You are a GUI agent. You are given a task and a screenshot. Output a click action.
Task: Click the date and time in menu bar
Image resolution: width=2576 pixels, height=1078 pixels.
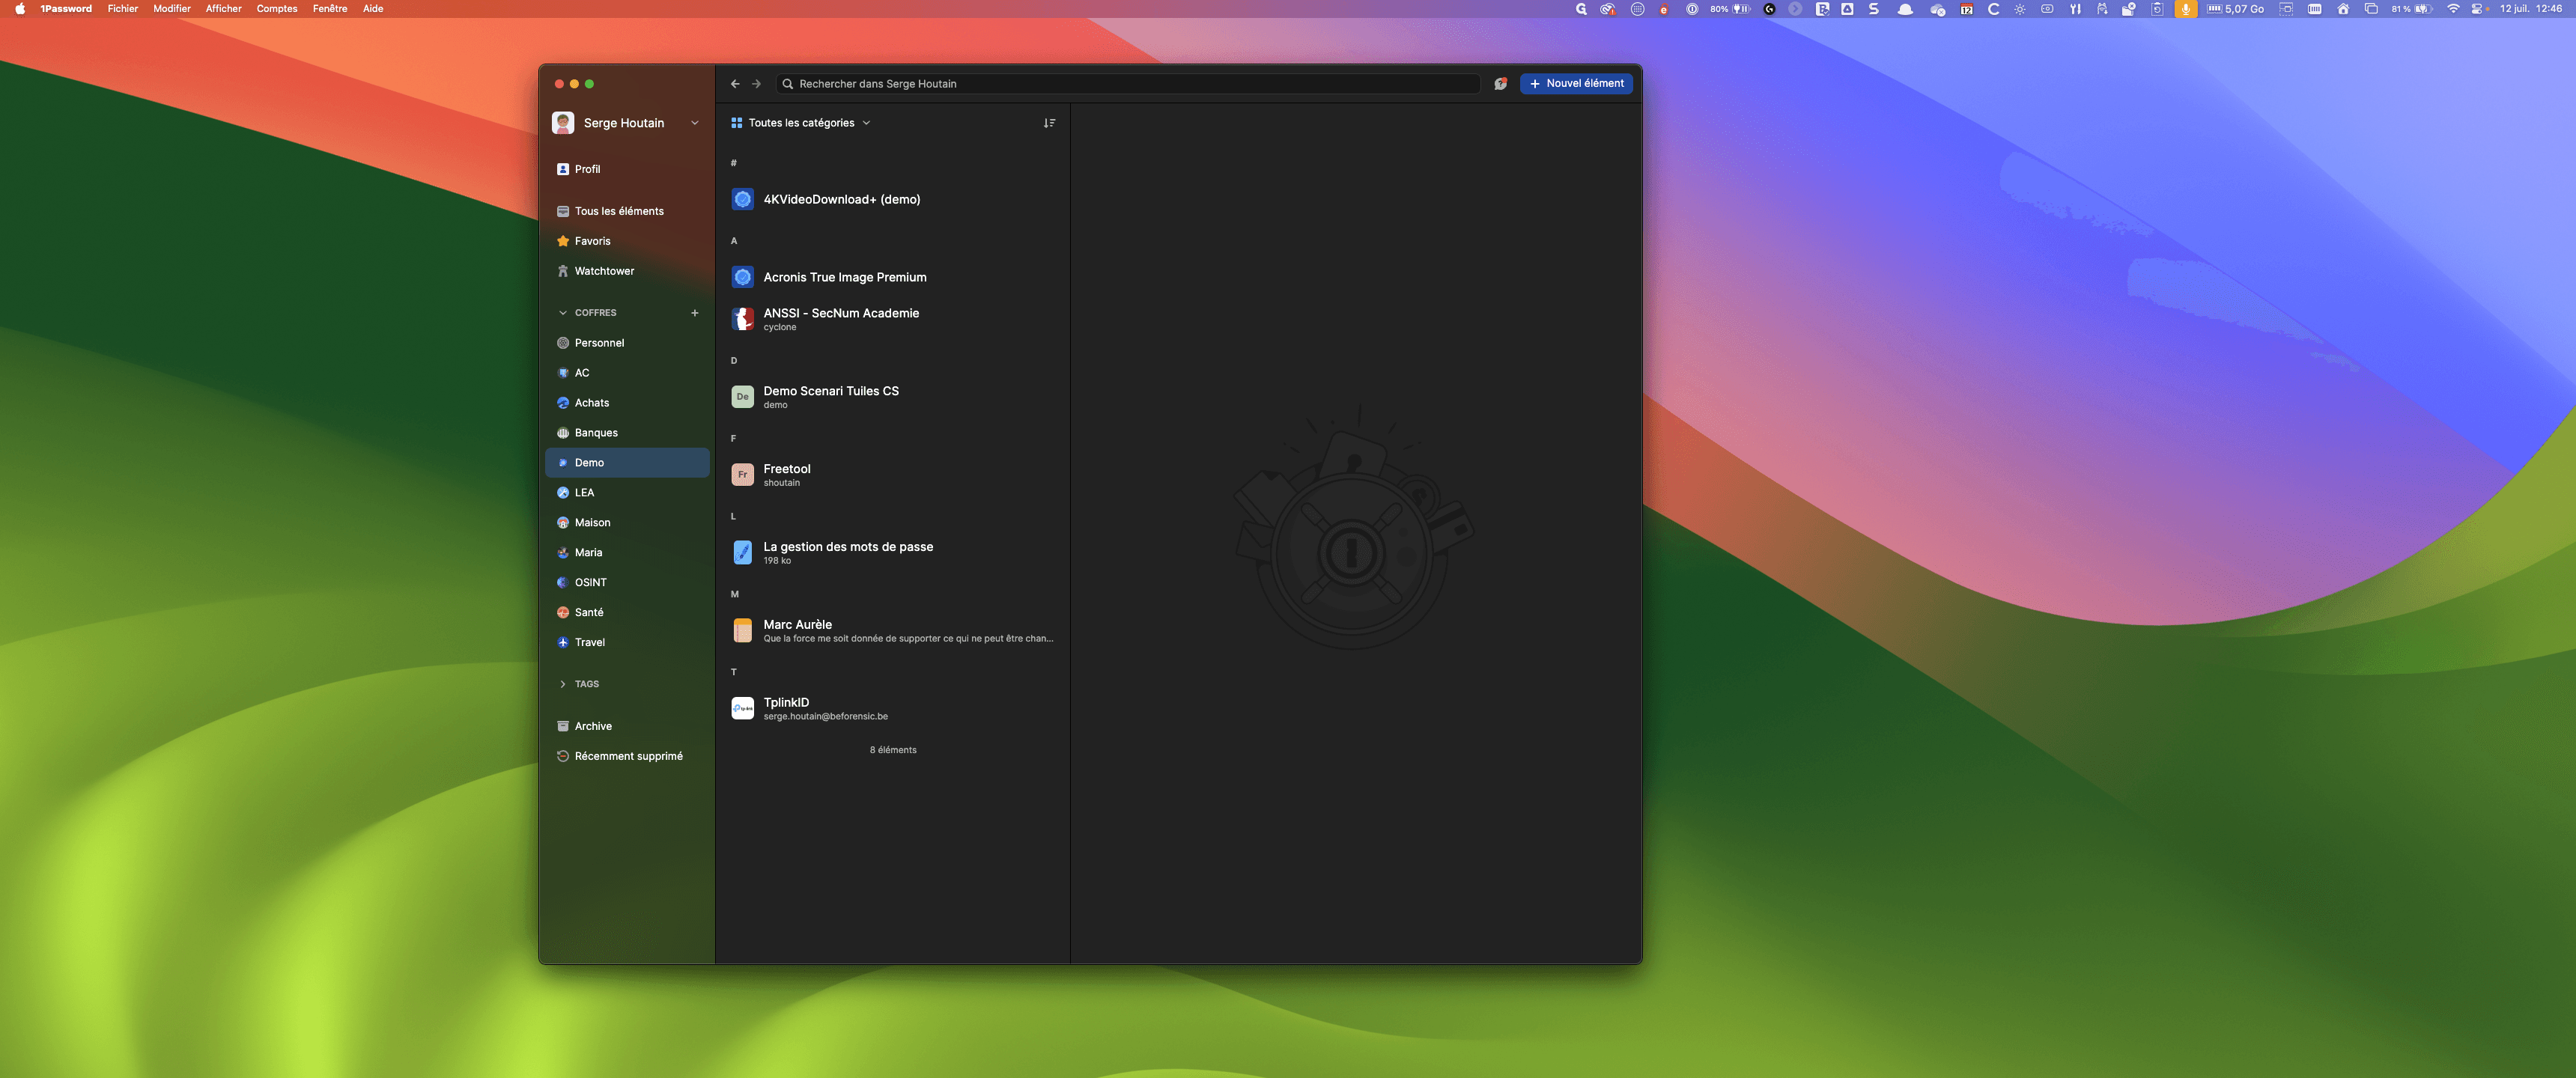(x=2530, y=9)
